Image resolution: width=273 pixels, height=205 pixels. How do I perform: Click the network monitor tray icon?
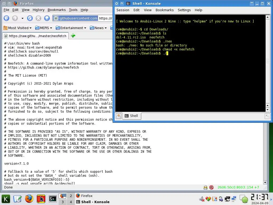pos(227,199)
